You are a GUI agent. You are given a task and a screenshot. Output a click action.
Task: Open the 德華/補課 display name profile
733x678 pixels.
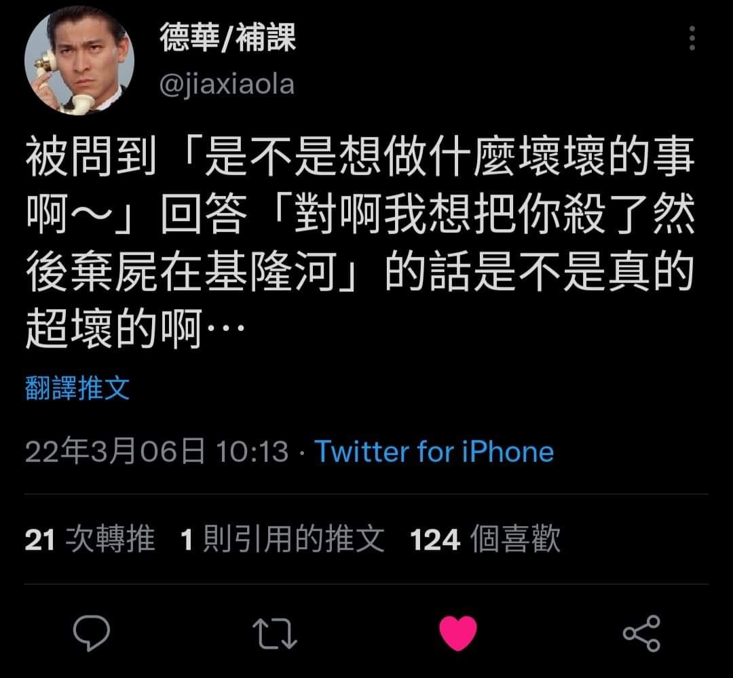pos(227,37)
